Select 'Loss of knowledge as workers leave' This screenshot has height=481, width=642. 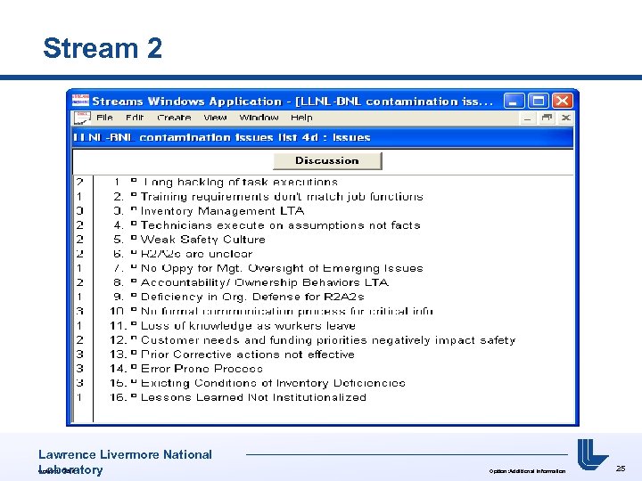(x=248, y=326)
